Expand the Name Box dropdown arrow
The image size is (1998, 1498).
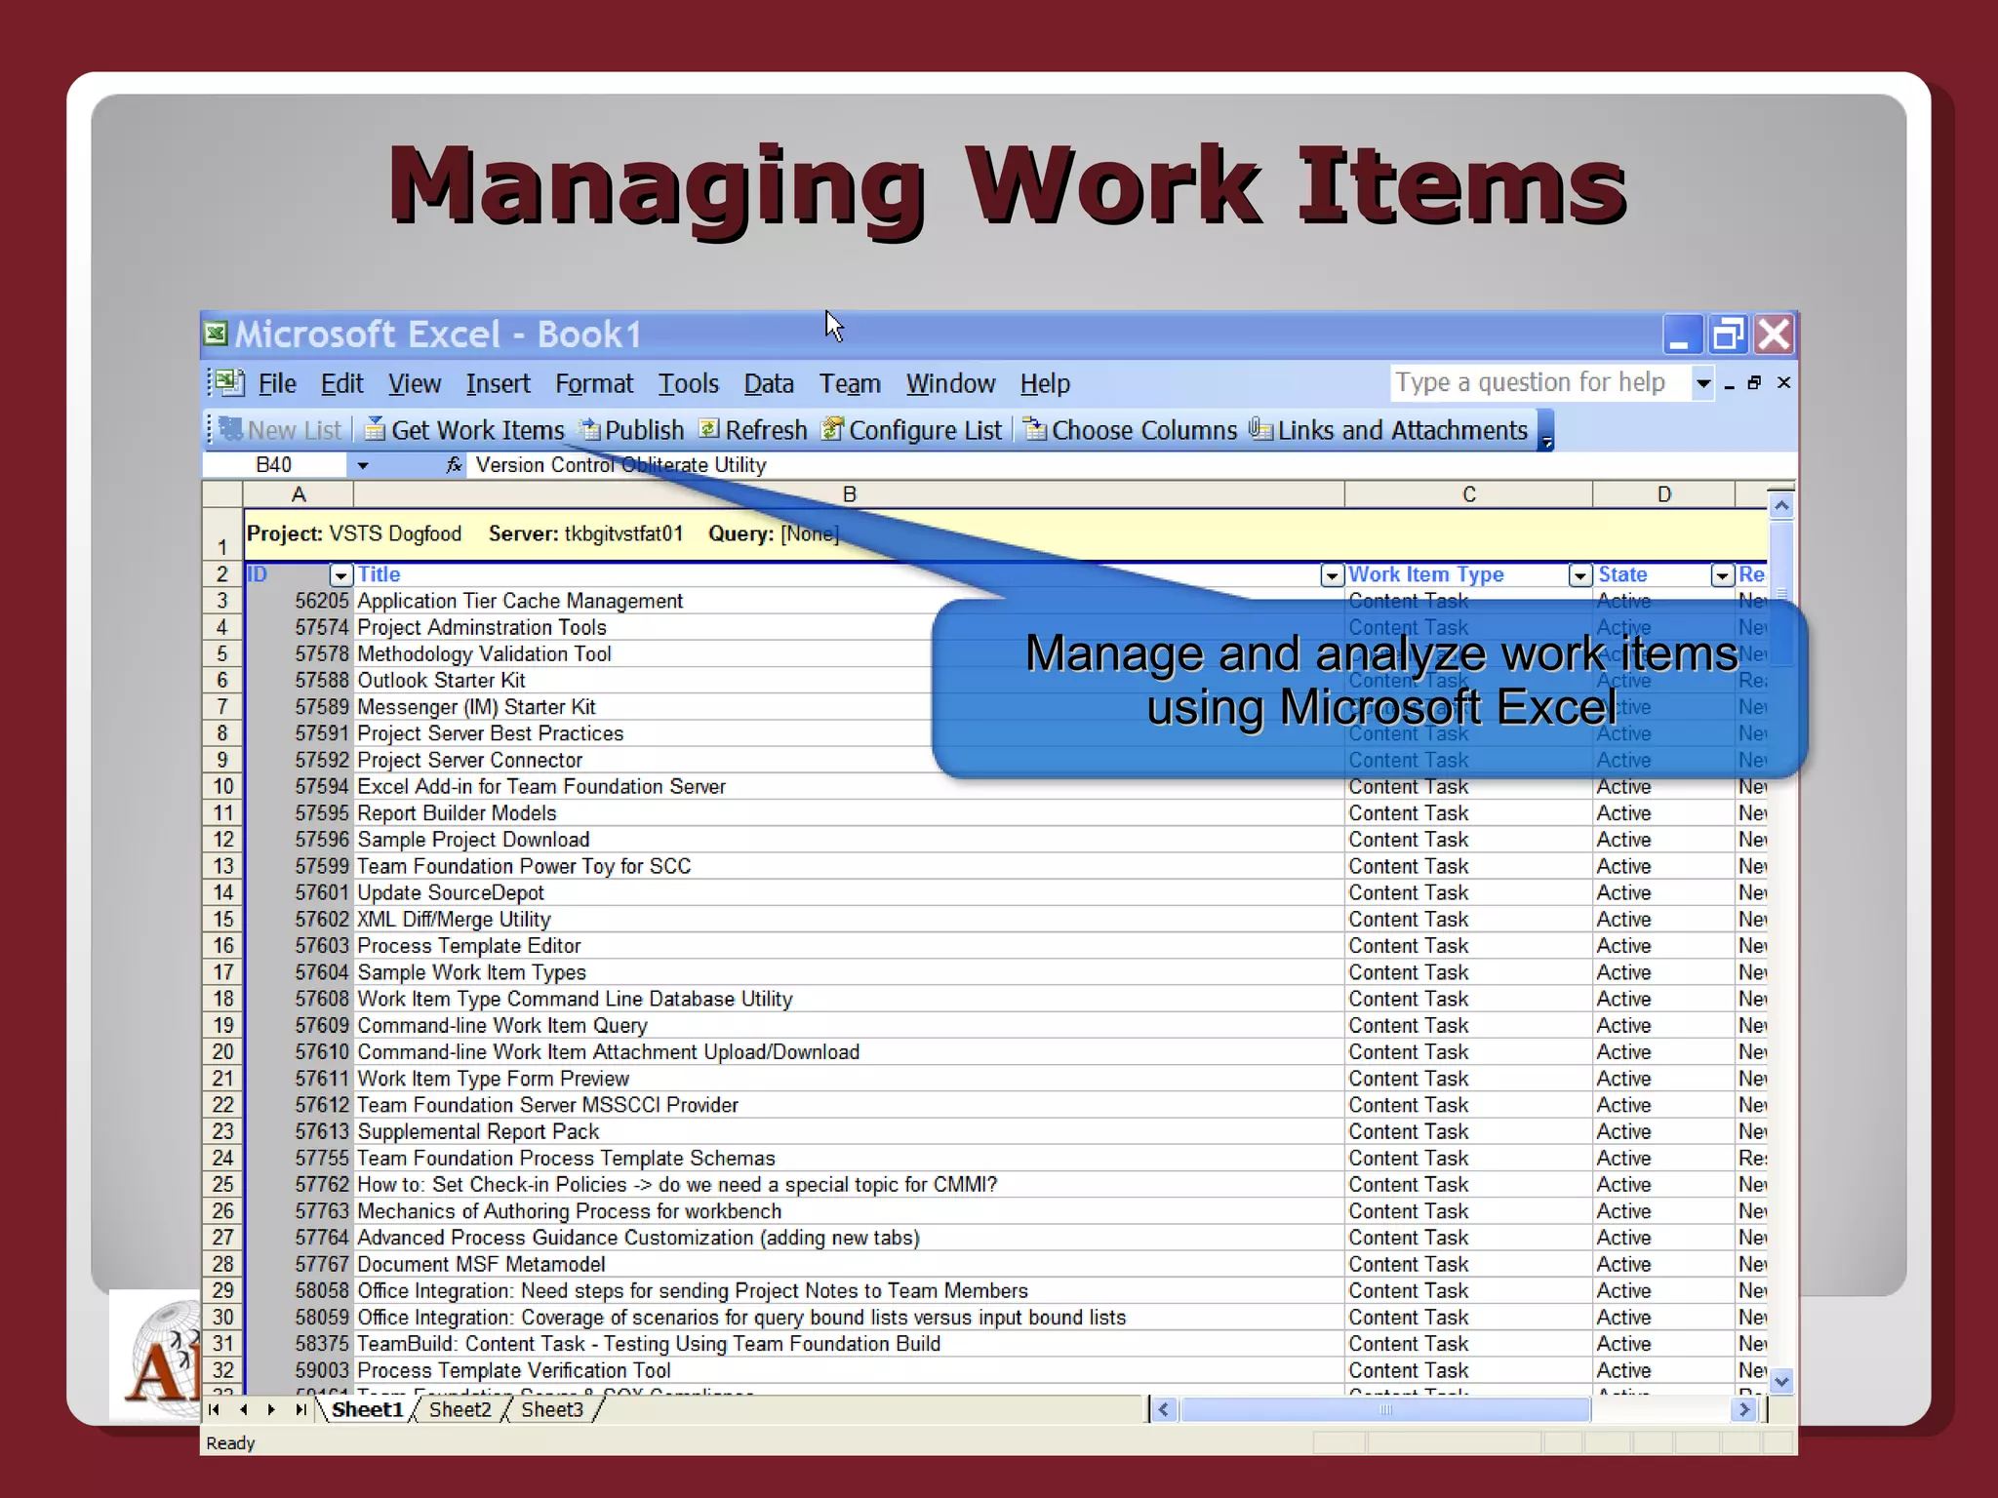tap(363, 465)
